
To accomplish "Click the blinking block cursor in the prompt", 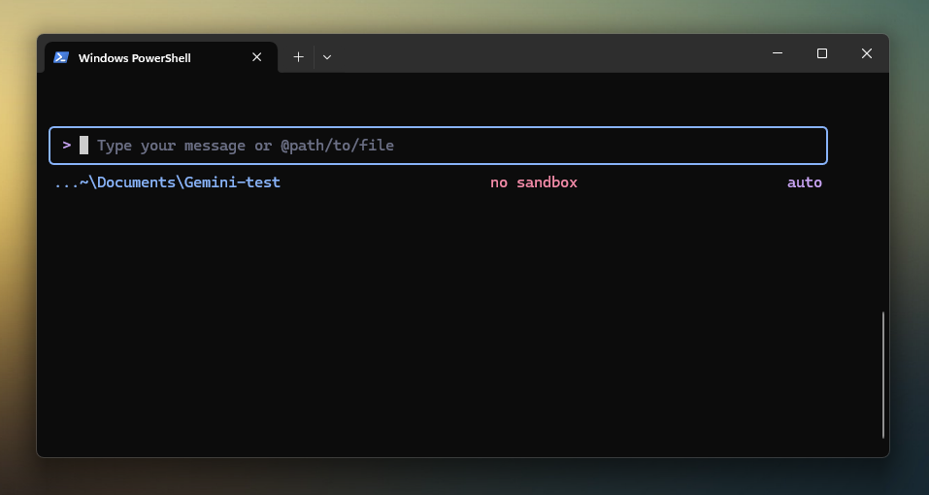I will click(83, 146).
